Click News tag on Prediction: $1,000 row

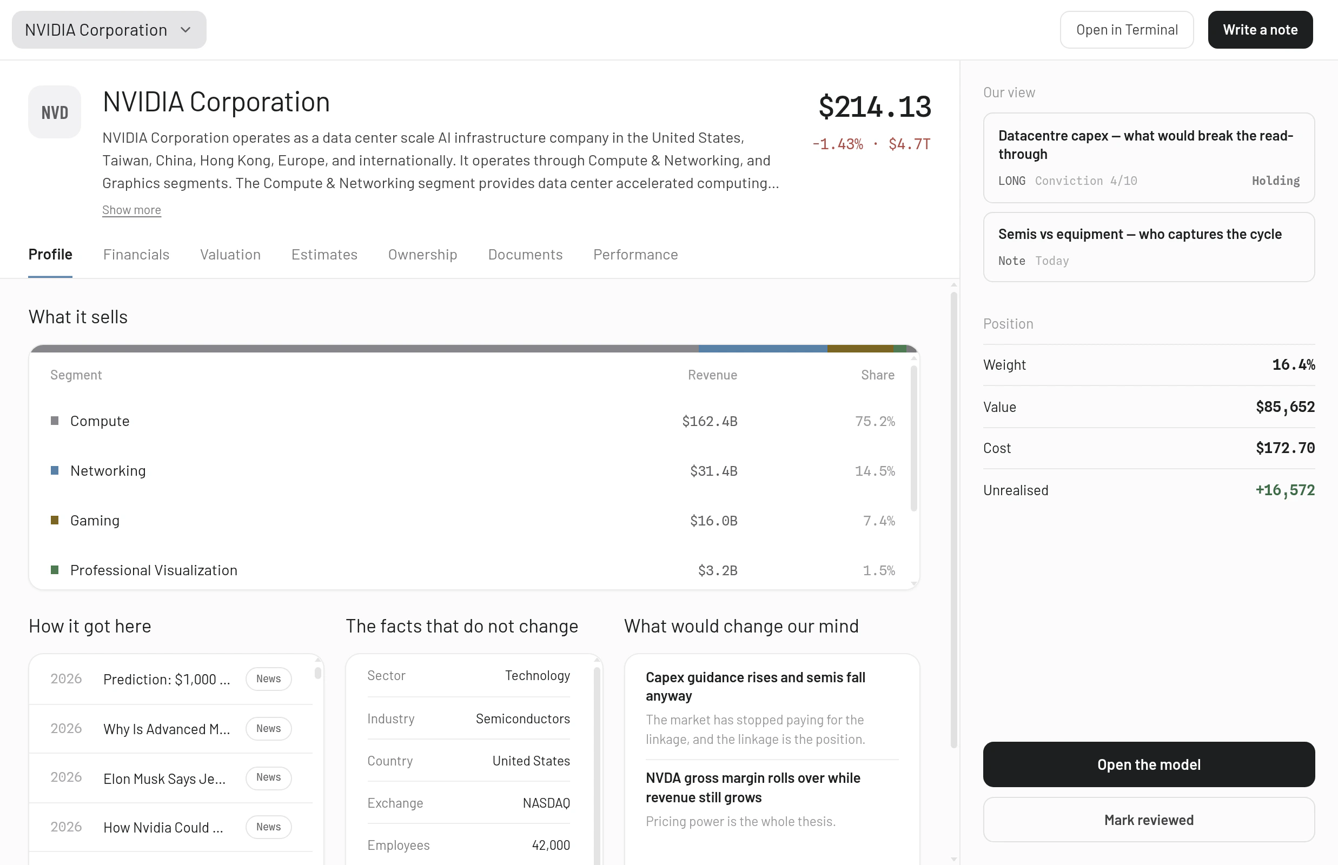coord(269,679)
